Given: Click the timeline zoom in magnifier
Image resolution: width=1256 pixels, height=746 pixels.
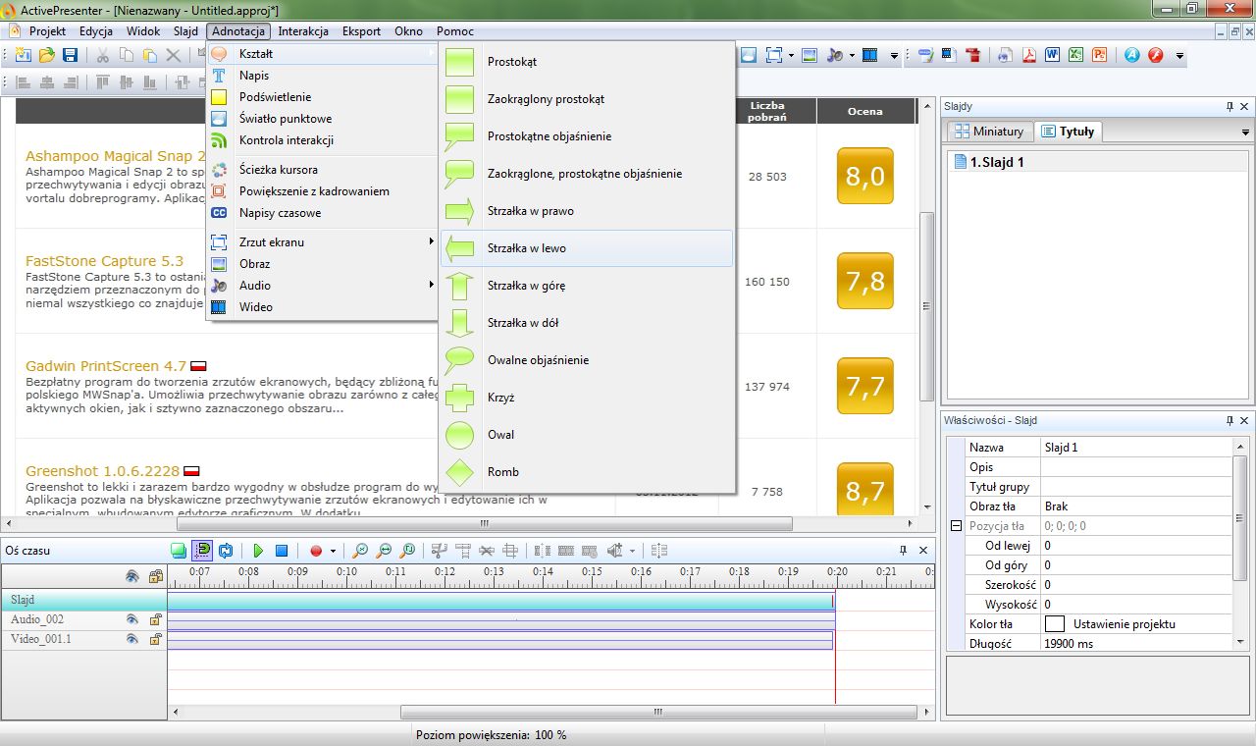Looking at the screenshot, I should point(360,551).
